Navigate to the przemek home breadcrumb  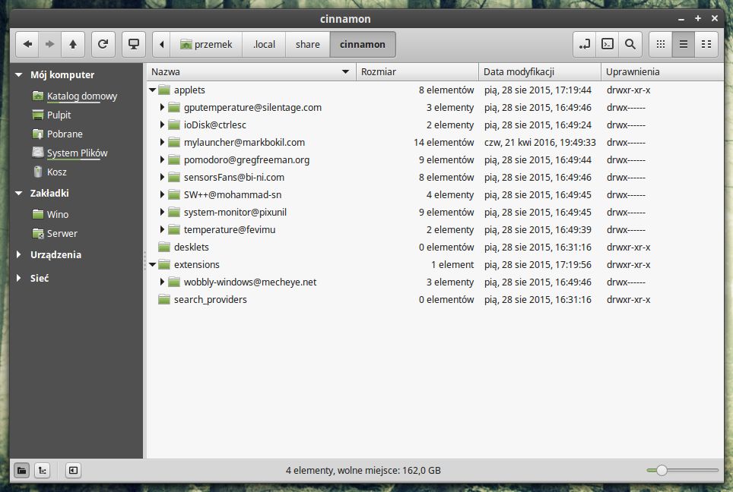pyautogui.click(x=206, y=44)
